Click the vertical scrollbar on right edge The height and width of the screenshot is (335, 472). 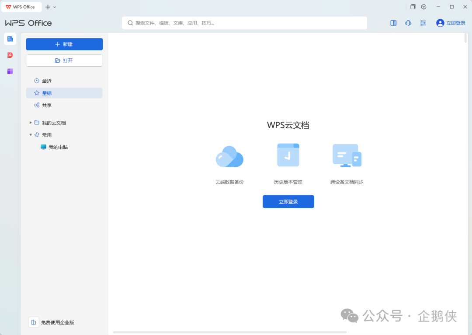[465, 39]
